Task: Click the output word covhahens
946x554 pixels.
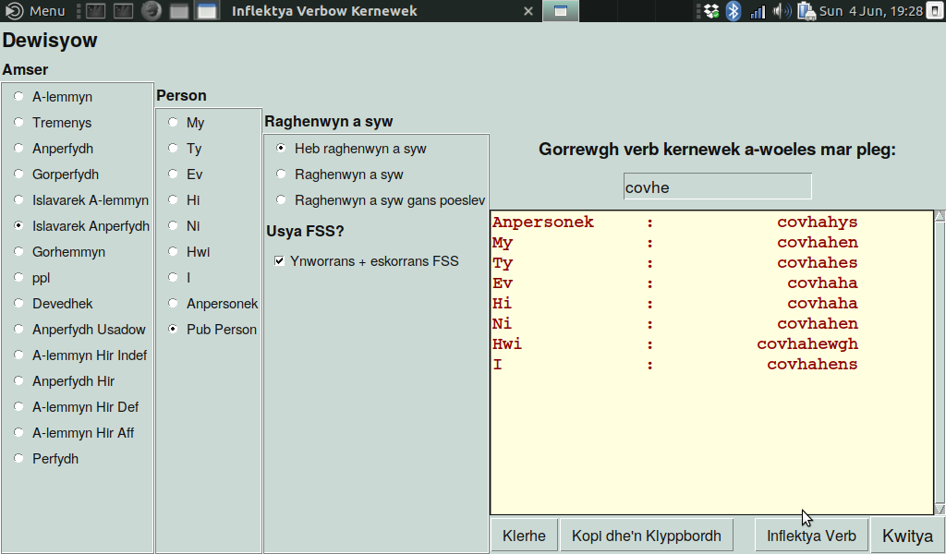Action: [812, 364]
